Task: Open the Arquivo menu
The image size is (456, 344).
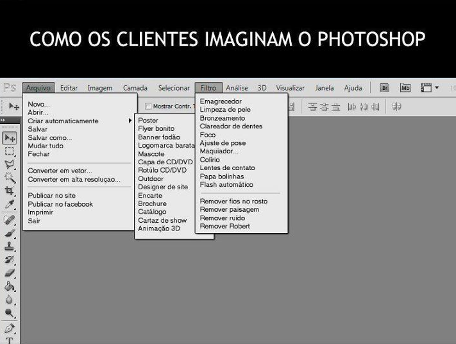Action: coord(38,88)
